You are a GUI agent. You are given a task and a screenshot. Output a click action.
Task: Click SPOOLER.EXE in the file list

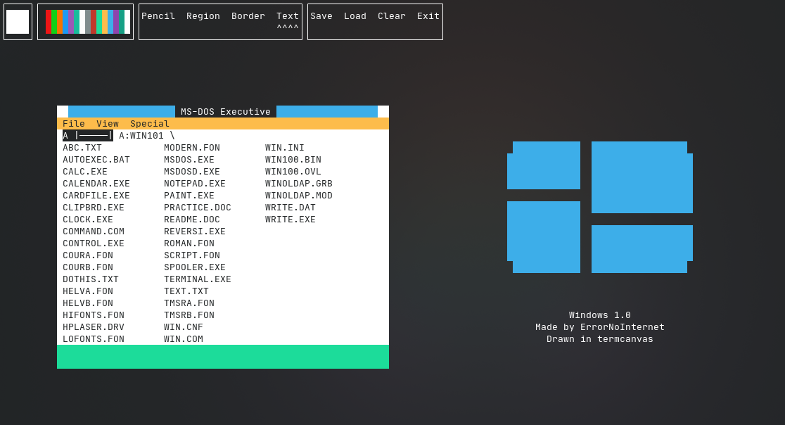(195, 267)
